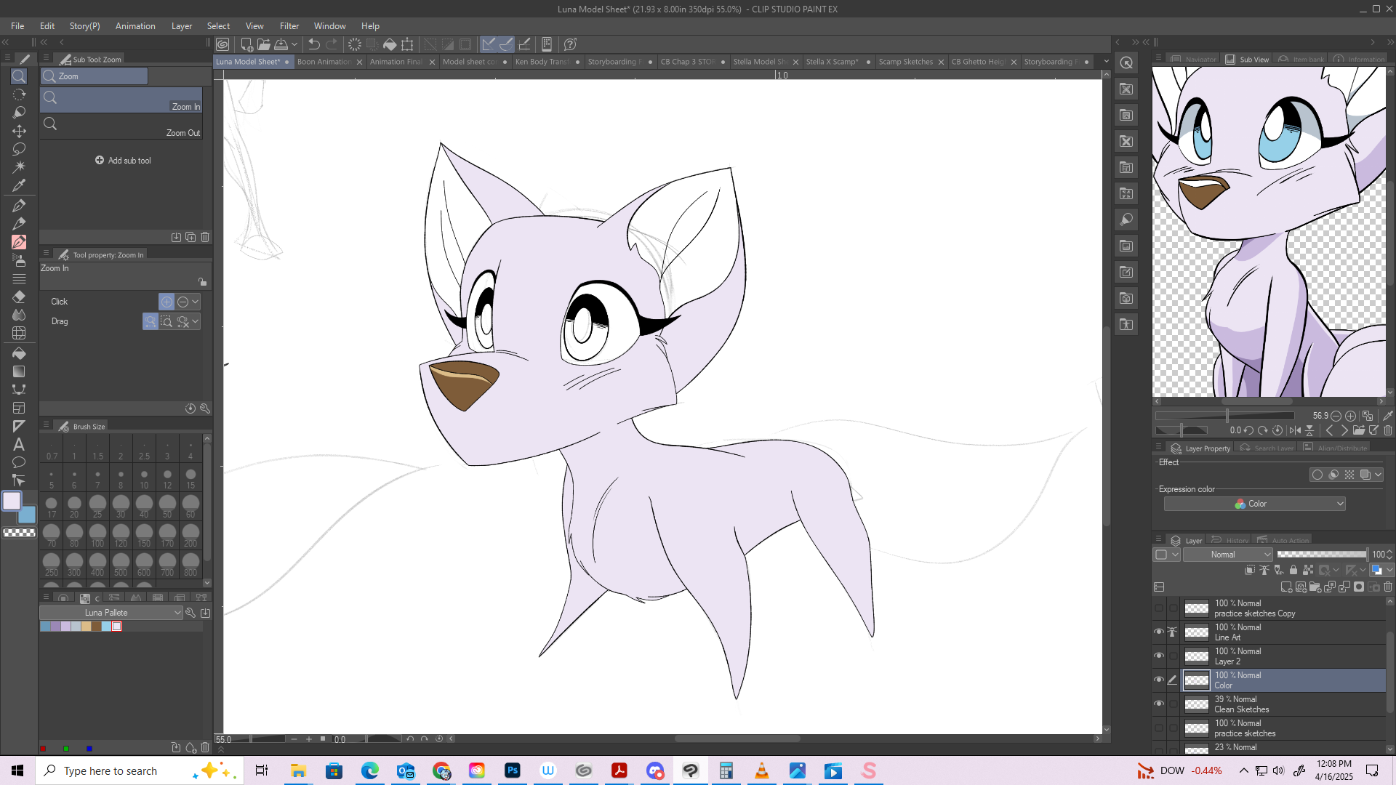The width and height of the screenshot is (1396, 785).
Task: Open the Expression color dropdown
Action: (x=1254, y=504)
